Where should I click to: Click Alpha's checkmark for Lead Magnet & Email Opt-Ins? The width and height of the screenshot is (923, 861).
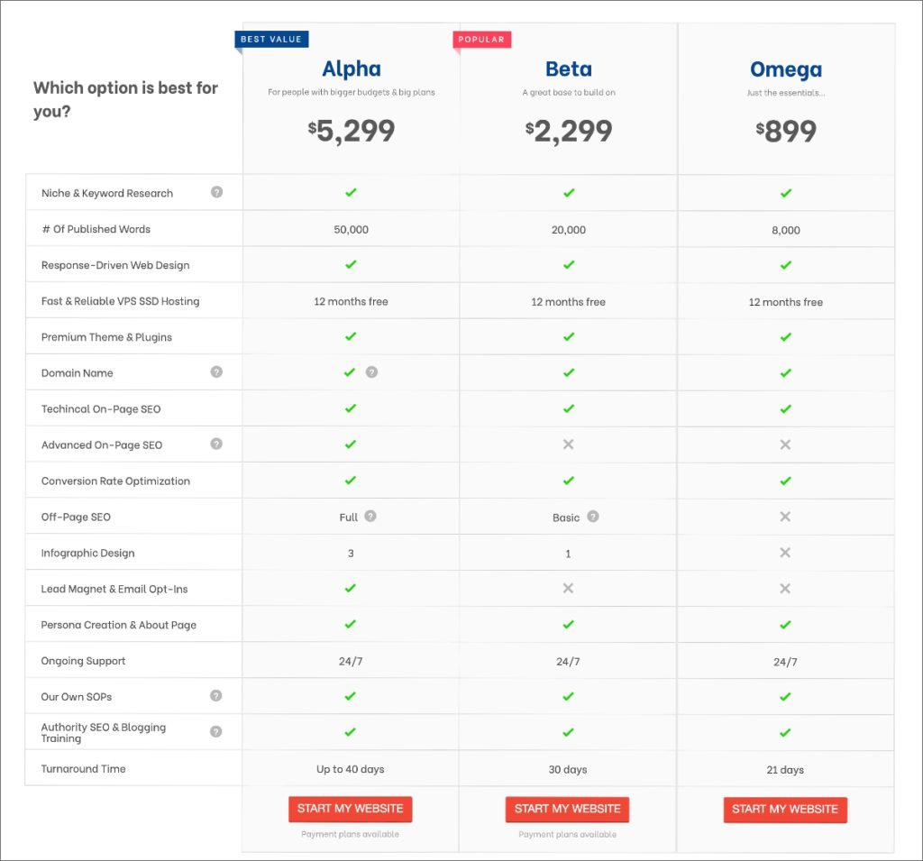(351, 588)
